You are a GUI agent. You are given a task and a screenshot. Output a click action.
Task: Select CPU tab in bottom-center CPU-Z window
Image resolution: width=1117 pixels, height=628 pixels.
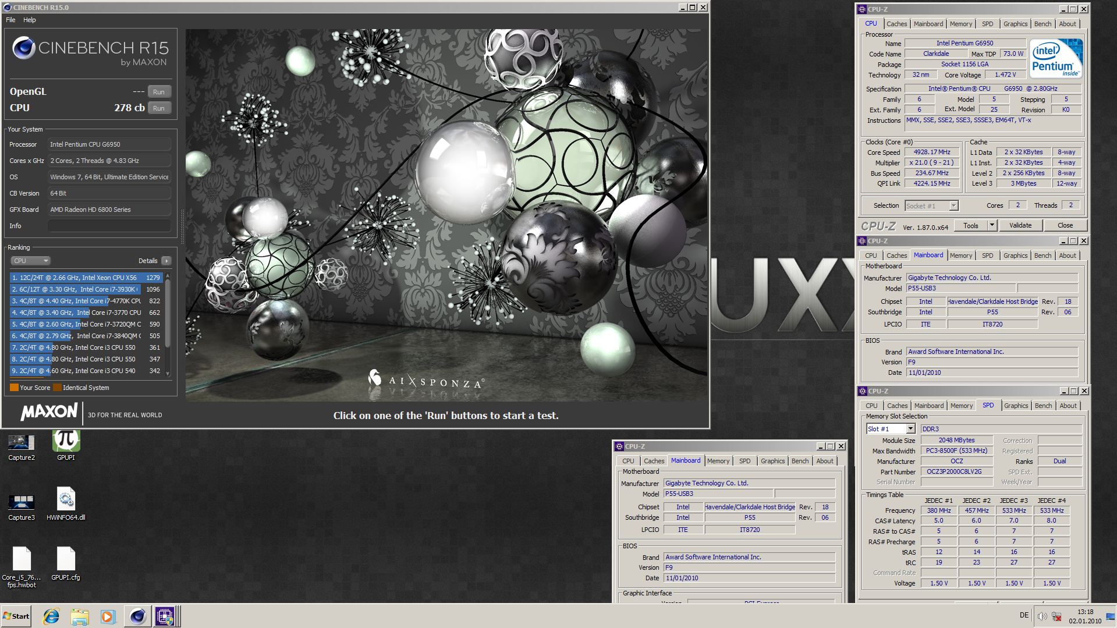click(628, 461)
